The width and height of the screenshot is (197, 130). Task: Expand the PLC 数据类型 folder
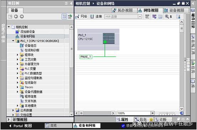coord(17,73)
